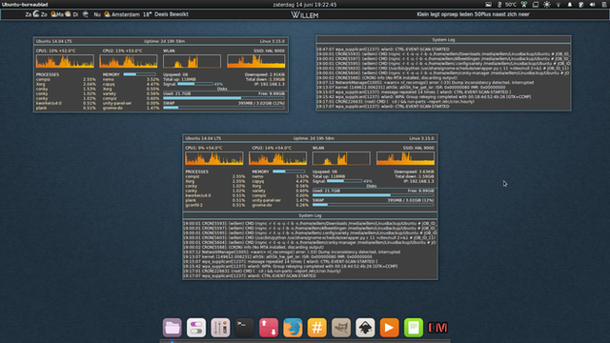The image size is (610, 343).
Task: Click the CPU2 graph in upper-left widget
Action: click(x=129, y=61)
